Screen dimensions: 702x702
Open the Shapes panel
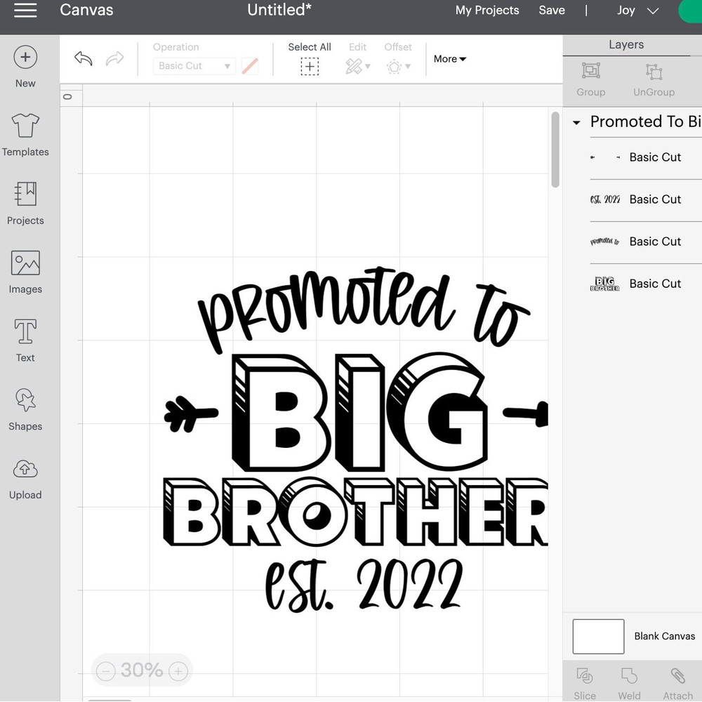pos(25,409)
